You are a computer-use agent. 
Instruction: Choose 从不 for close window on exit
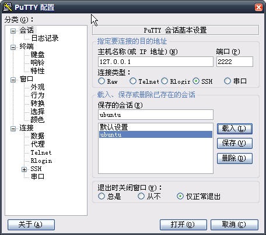click(x=141, y=196)
